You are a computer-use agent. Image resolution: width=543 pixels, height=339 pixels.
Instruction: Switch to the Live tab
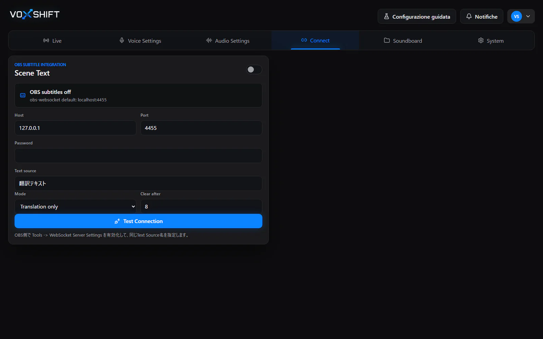[x=52, y=41]
